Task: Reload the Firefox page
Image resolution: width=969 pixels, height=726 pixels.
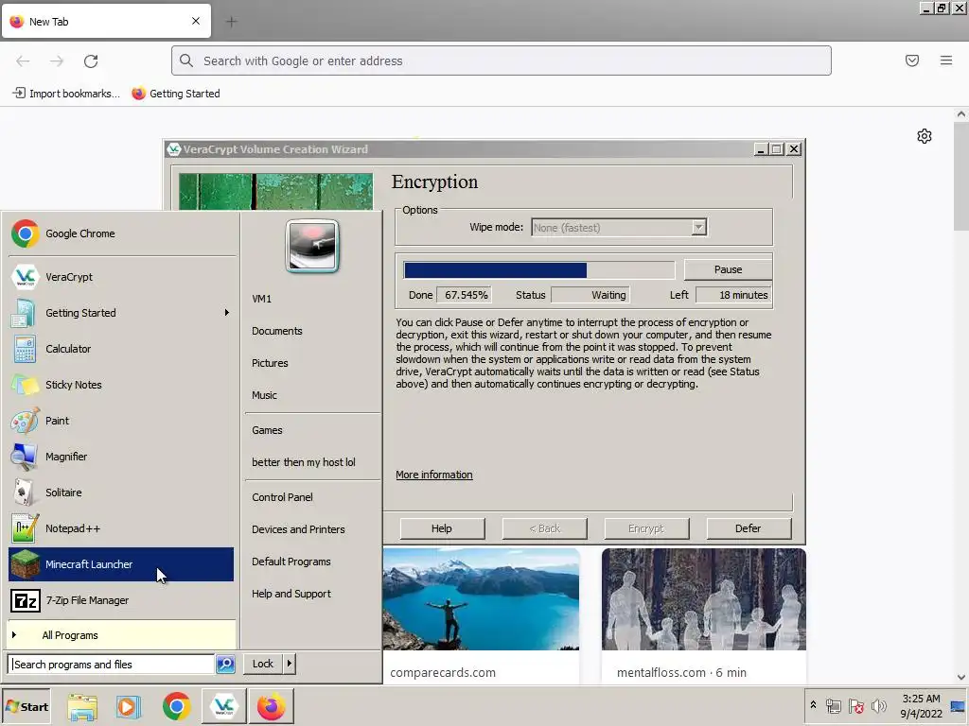Action: coord(91,61)
